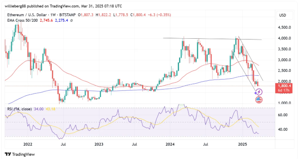Click the US flag economic event icon
Screen dimensions: 299x159
pos(259,99)
